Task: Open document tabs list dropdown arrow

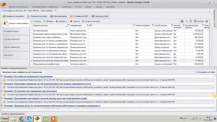Action: [210, 11]
